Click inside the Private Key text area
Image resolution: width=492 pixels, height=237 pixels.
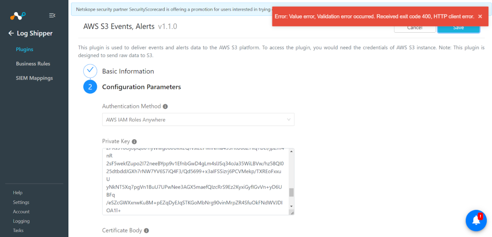[x=196, y=182]
